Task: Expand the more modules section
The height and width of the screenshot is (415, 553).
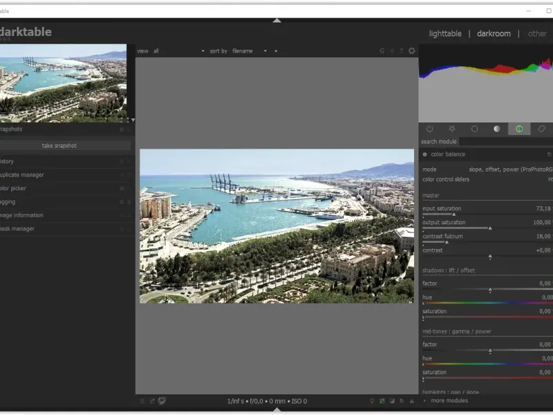Action: pos(449,400)
